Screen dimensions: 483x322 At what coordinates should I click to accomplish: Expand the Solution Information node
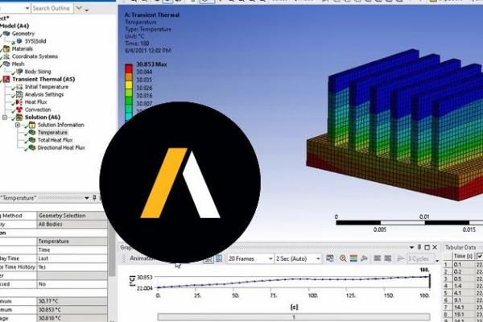[18, 125]
